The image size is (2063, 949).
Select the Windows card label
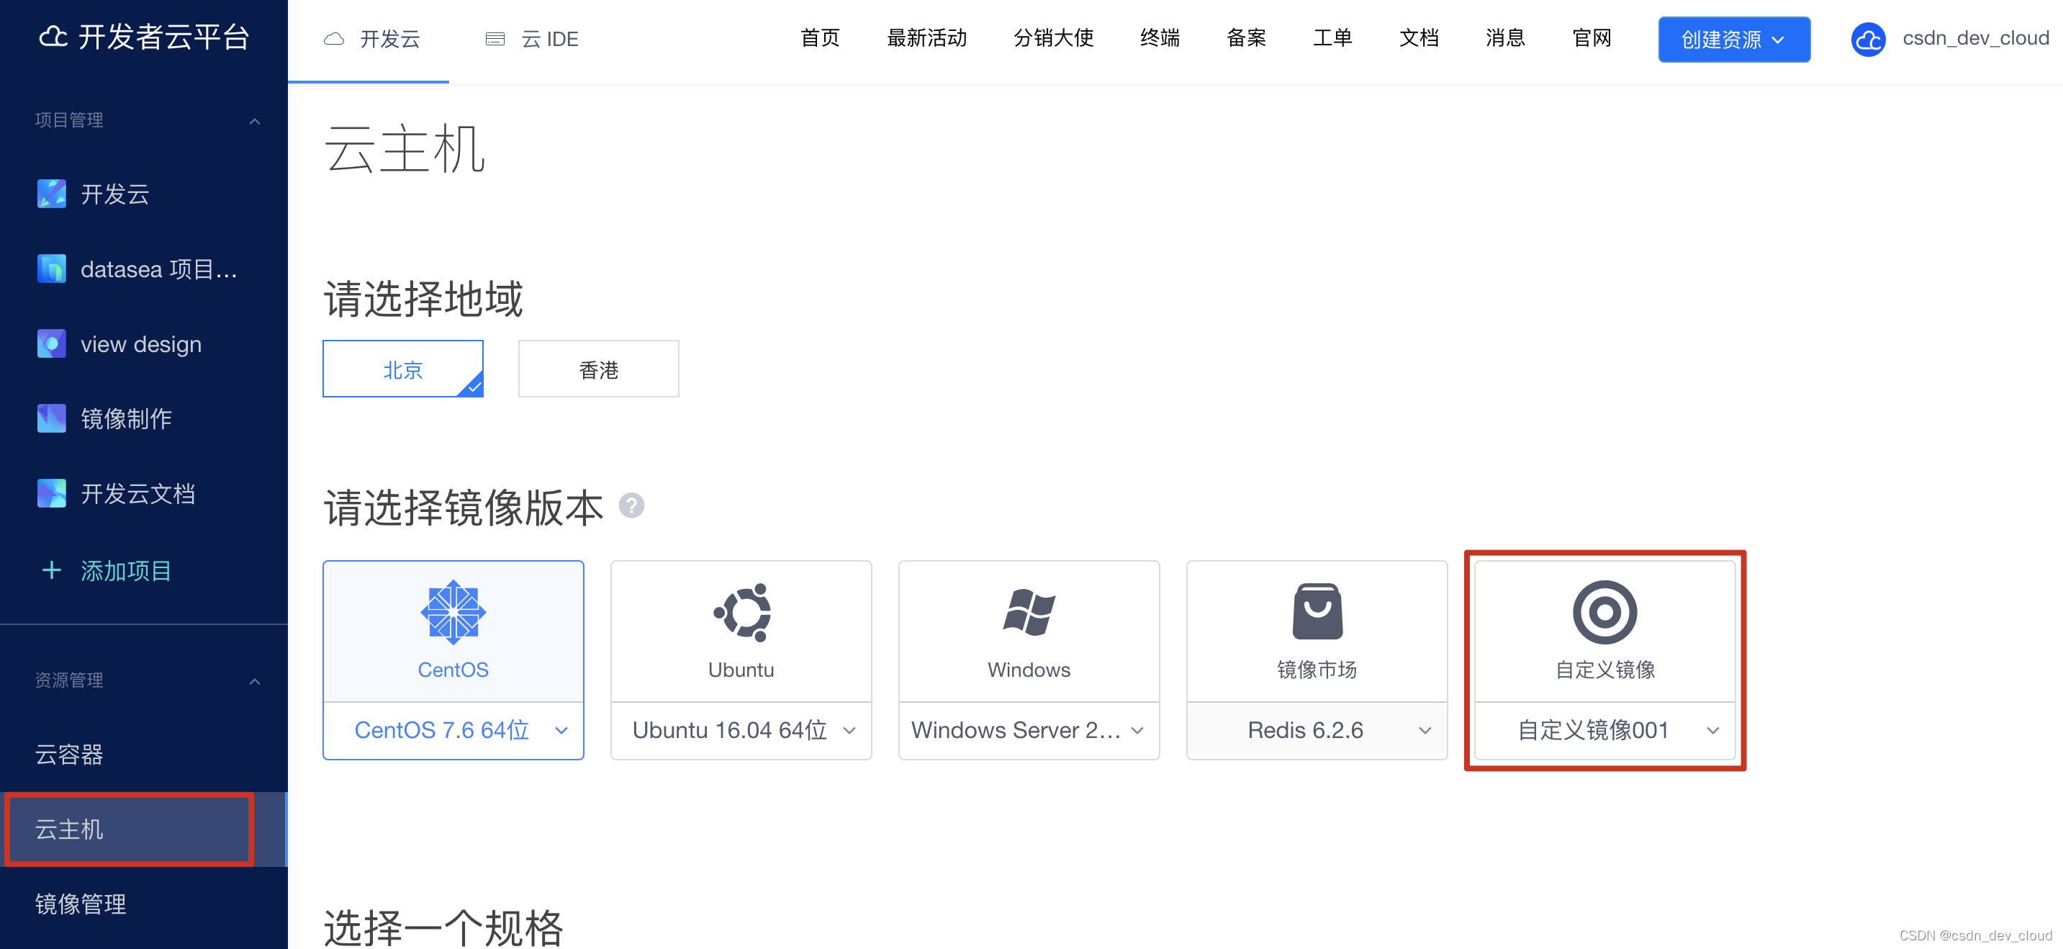pos(1029,670)
